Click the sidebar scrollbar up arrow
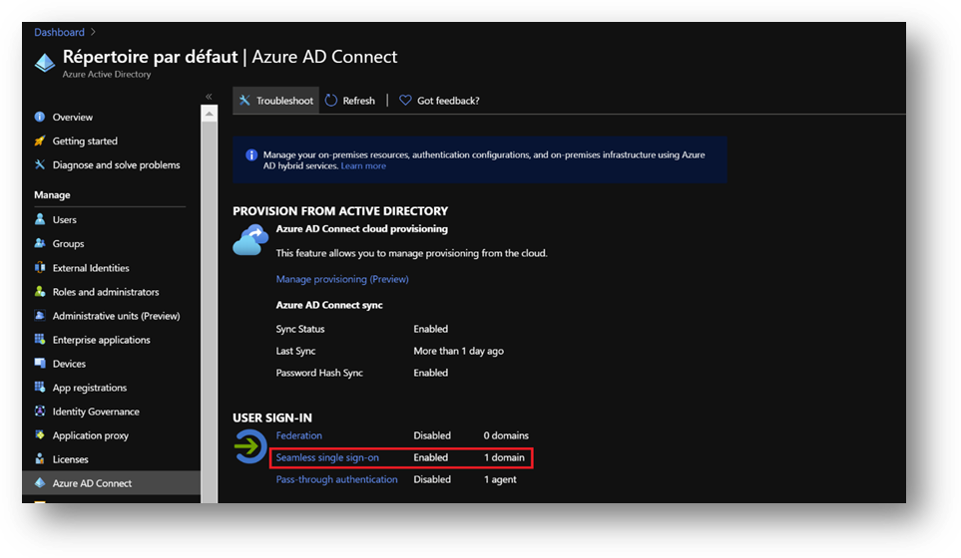The height and width of the screenshot is (558, 961). click(209, 114)
